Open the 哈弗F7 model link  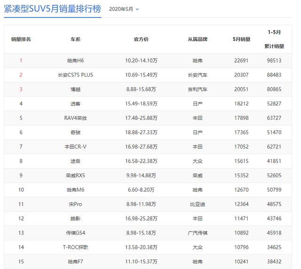(x=75, y=261)
